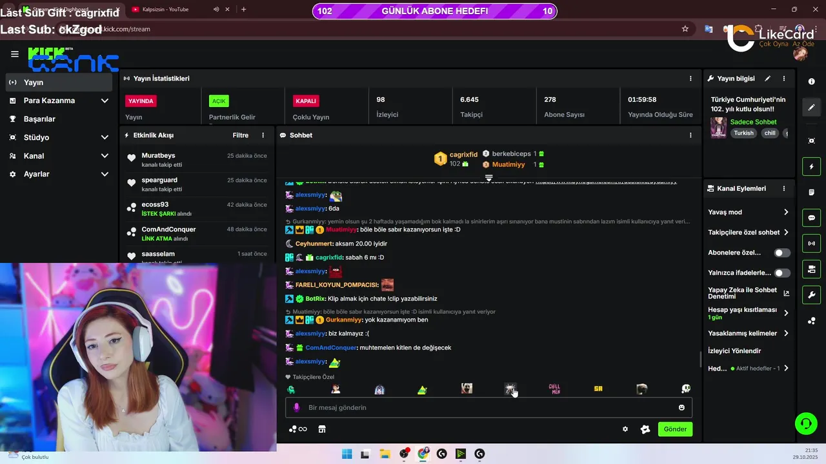This screenshot has width=826, height=464.
Task: Select the yellow SA emote
Action: click(x=598, y=389)
